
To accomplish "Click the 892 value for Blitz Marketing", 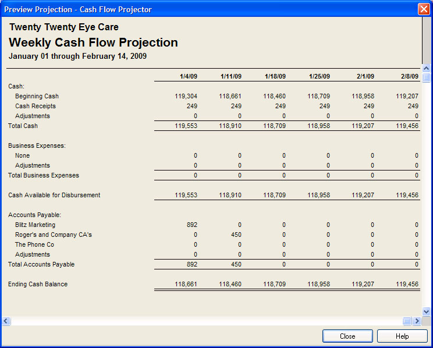I will tap(192, 225).
